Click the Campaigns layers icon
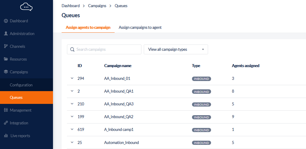Viewport: 306px width, 149px height. point(6,72)
